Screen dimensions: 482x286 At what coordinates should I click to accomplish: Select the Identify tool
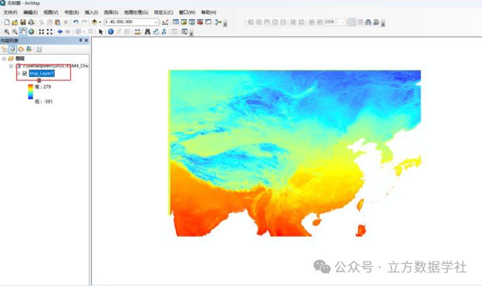[x=110, y=31]
